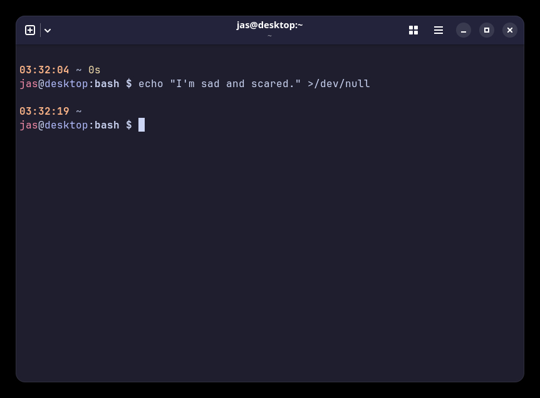Open the hamburger main menu
The height and width of the screenshot is (398, 540).
coord(439,30)
